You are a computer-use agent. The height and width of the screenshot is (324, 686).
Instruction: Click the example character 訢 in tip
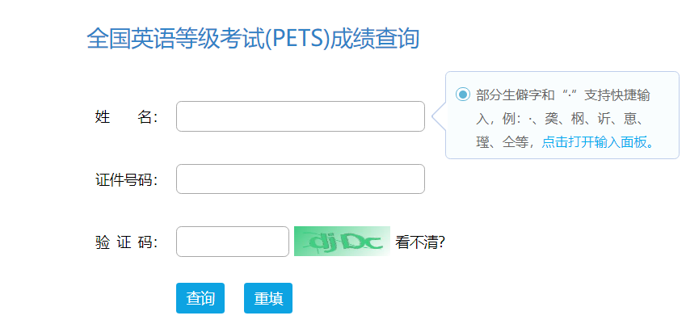[x=604, y=119]
